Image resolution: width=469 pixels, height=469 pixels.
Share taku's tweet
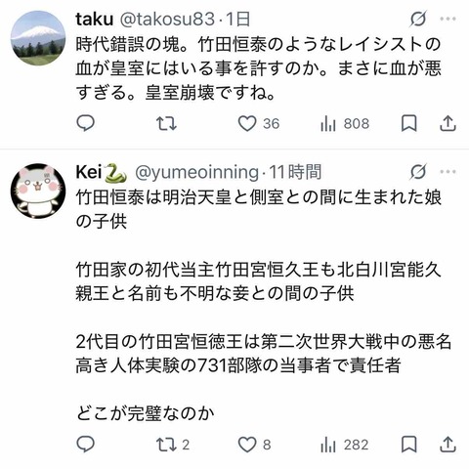pos(448,123)
